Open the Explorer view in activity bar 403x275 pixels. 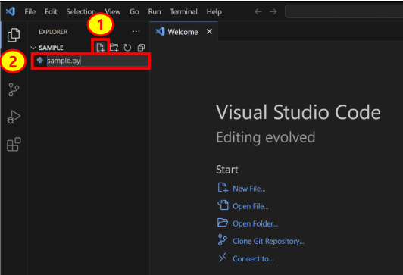click(14, 35)
